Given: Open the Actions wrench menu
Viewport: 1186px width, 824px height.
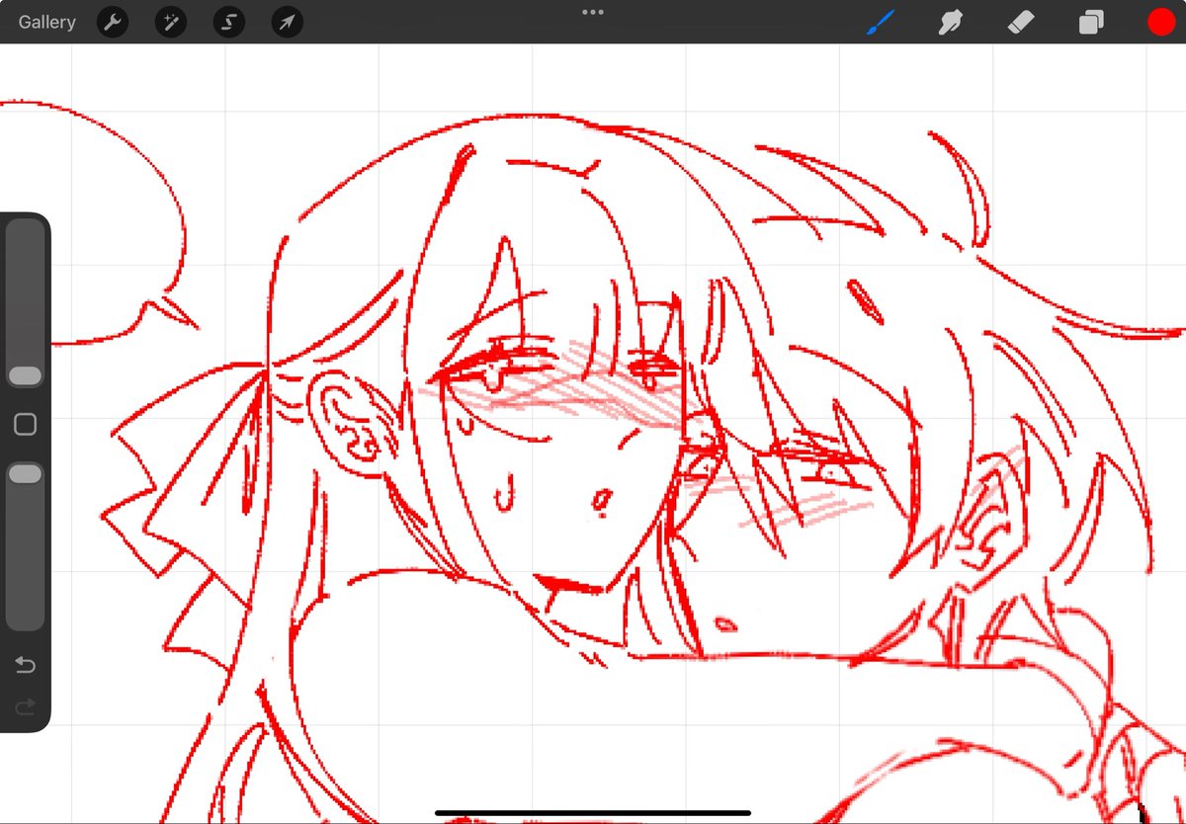Looking at the screenshot, I should click(x=114, y=22).
